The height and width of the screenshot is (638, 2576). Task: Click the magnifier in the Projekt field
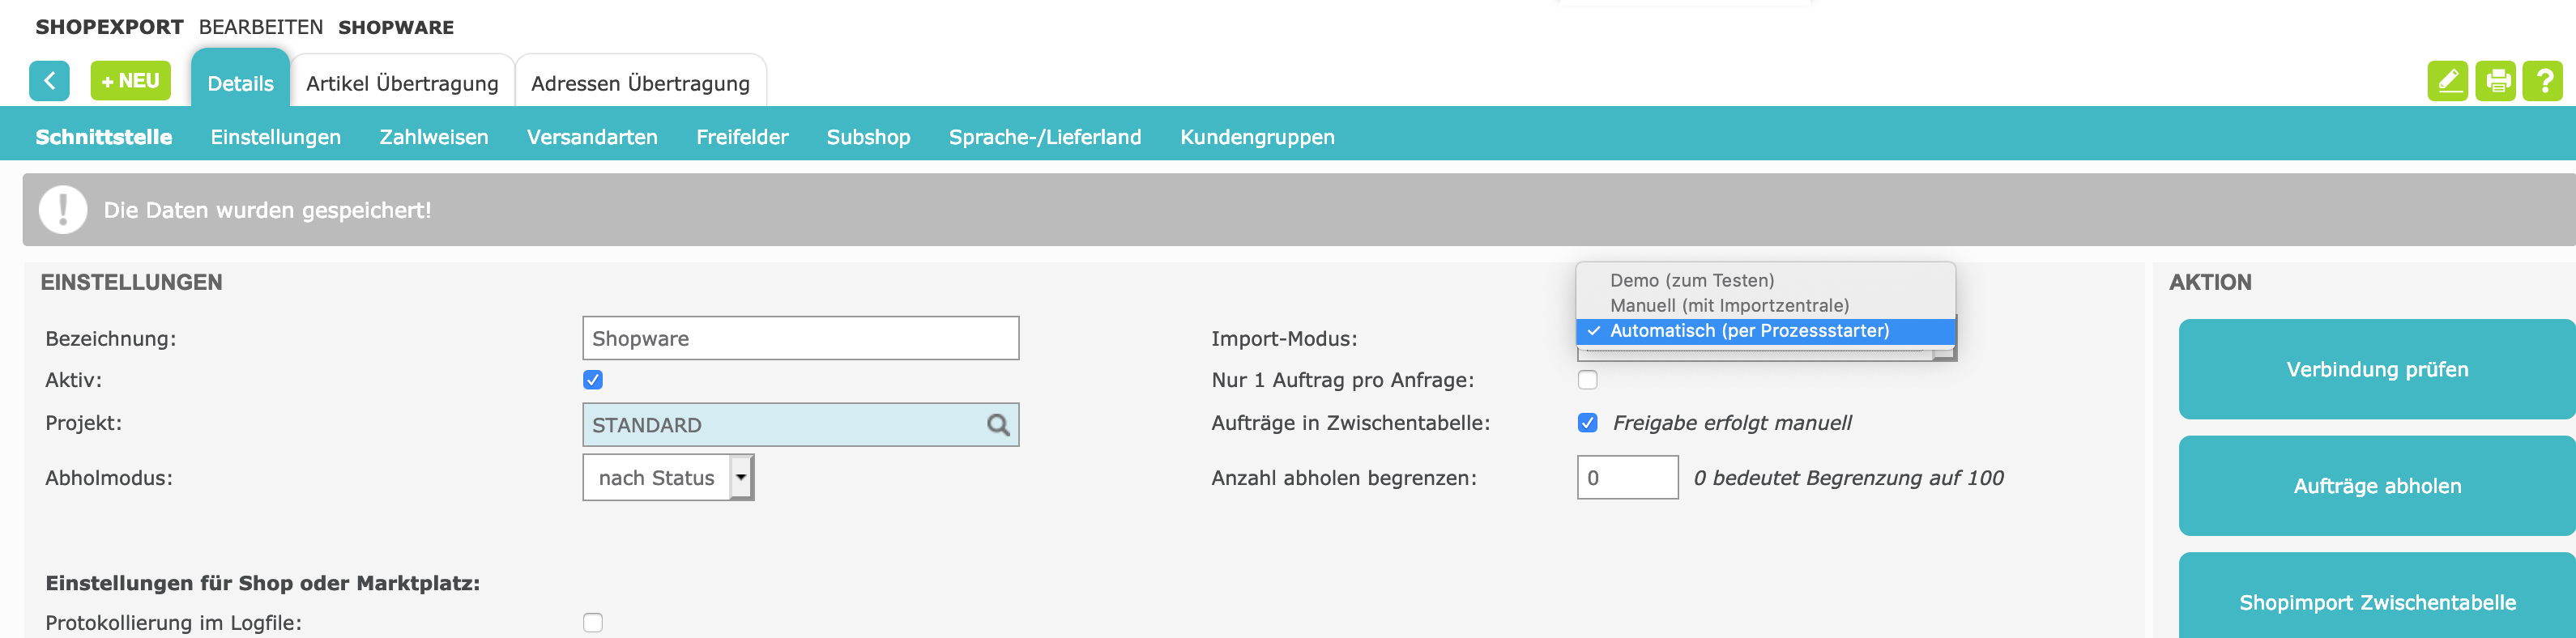point(997,425)
